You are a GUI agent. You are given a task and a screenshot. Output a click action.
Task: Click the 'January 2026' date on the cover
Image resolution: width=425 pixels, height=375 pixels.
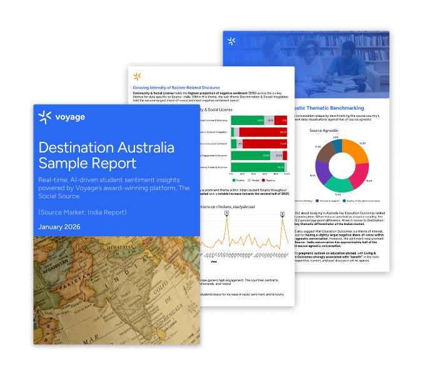(x=59, y=227)
